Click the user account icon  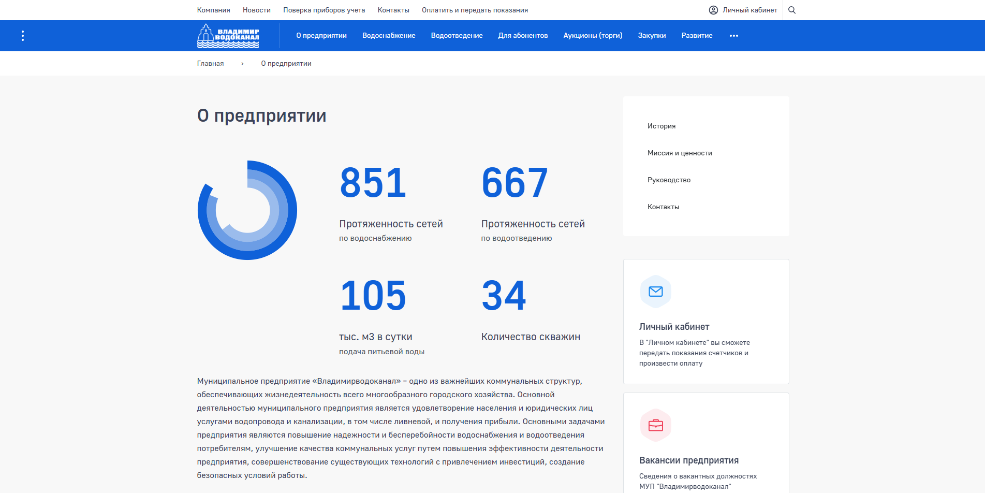click(713, 10)
